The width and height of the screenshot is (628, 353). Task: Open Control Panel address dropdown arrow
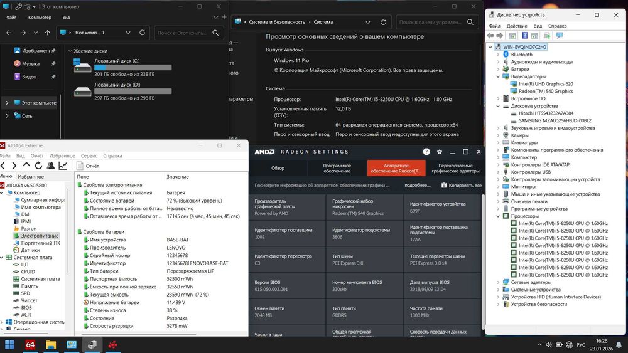pos(368,23)
